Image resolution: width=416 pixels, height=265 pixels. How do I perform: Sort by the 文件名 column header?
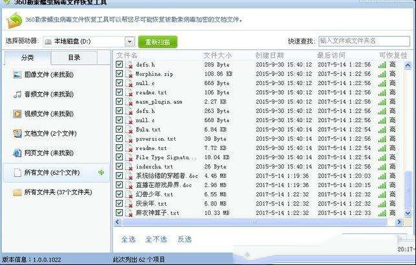pos(127,55)
